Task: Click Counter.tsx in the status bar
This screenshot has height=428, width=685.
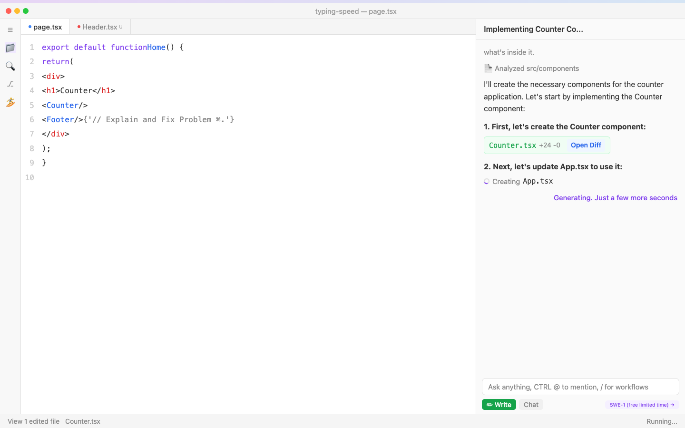Action: 83,421
